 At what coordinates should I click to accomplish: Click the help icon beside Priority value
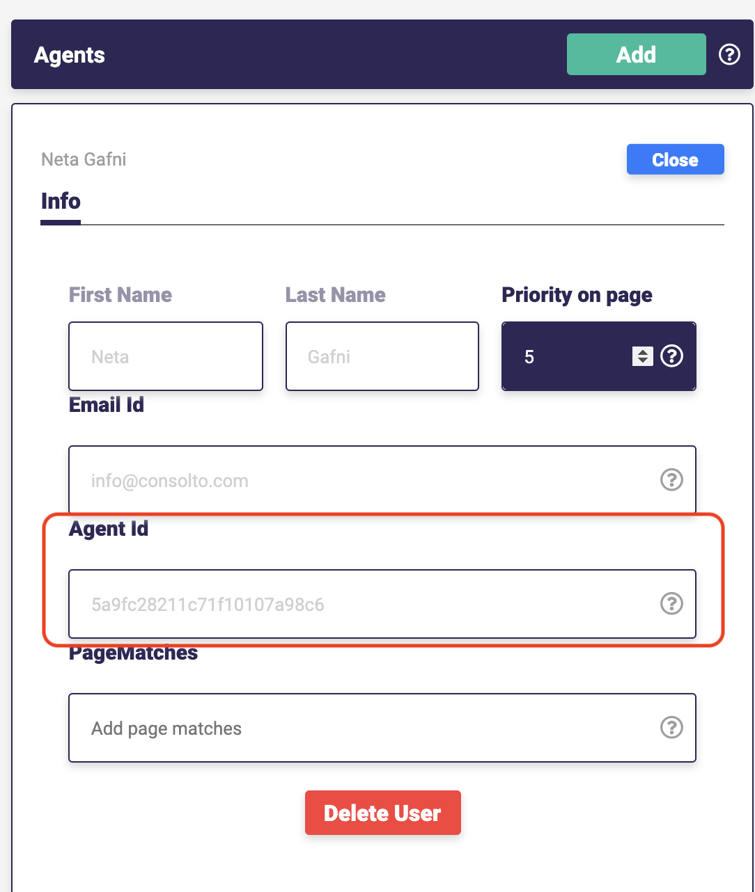(671, 356)
